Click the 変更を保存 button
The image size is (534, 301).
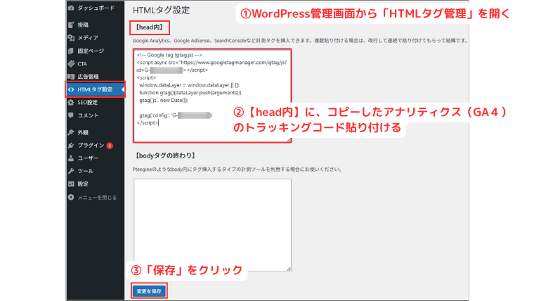[x=149, y=291]
